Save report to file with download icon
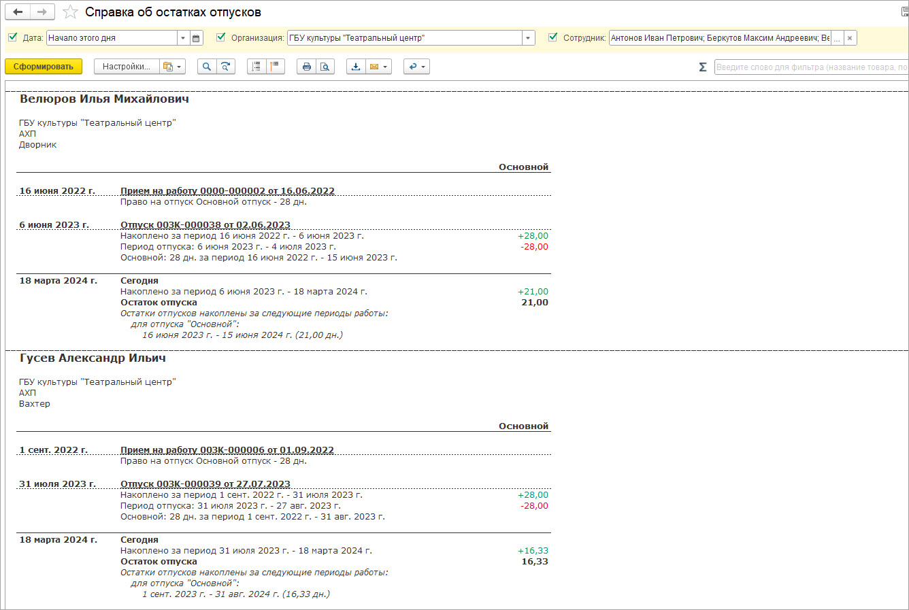 [x=356, y=67]
